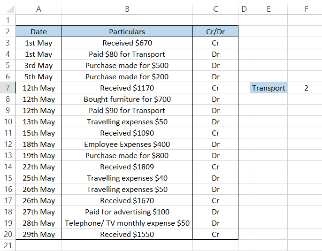Click the 'Received $1809' cell
The height and width of the screenshot is (251, 322).
pyautogui.click(x=127, y=167)
